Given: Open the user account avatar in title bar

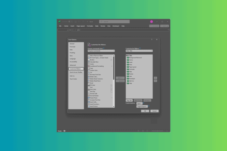Looking at the screenshot, I should pos(151,22).
